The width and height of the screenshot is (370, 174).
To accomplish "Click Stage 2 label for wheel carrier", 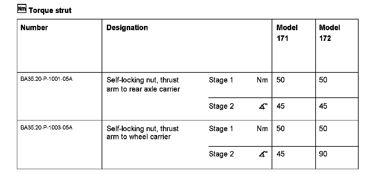I will (x=221, y=154).
